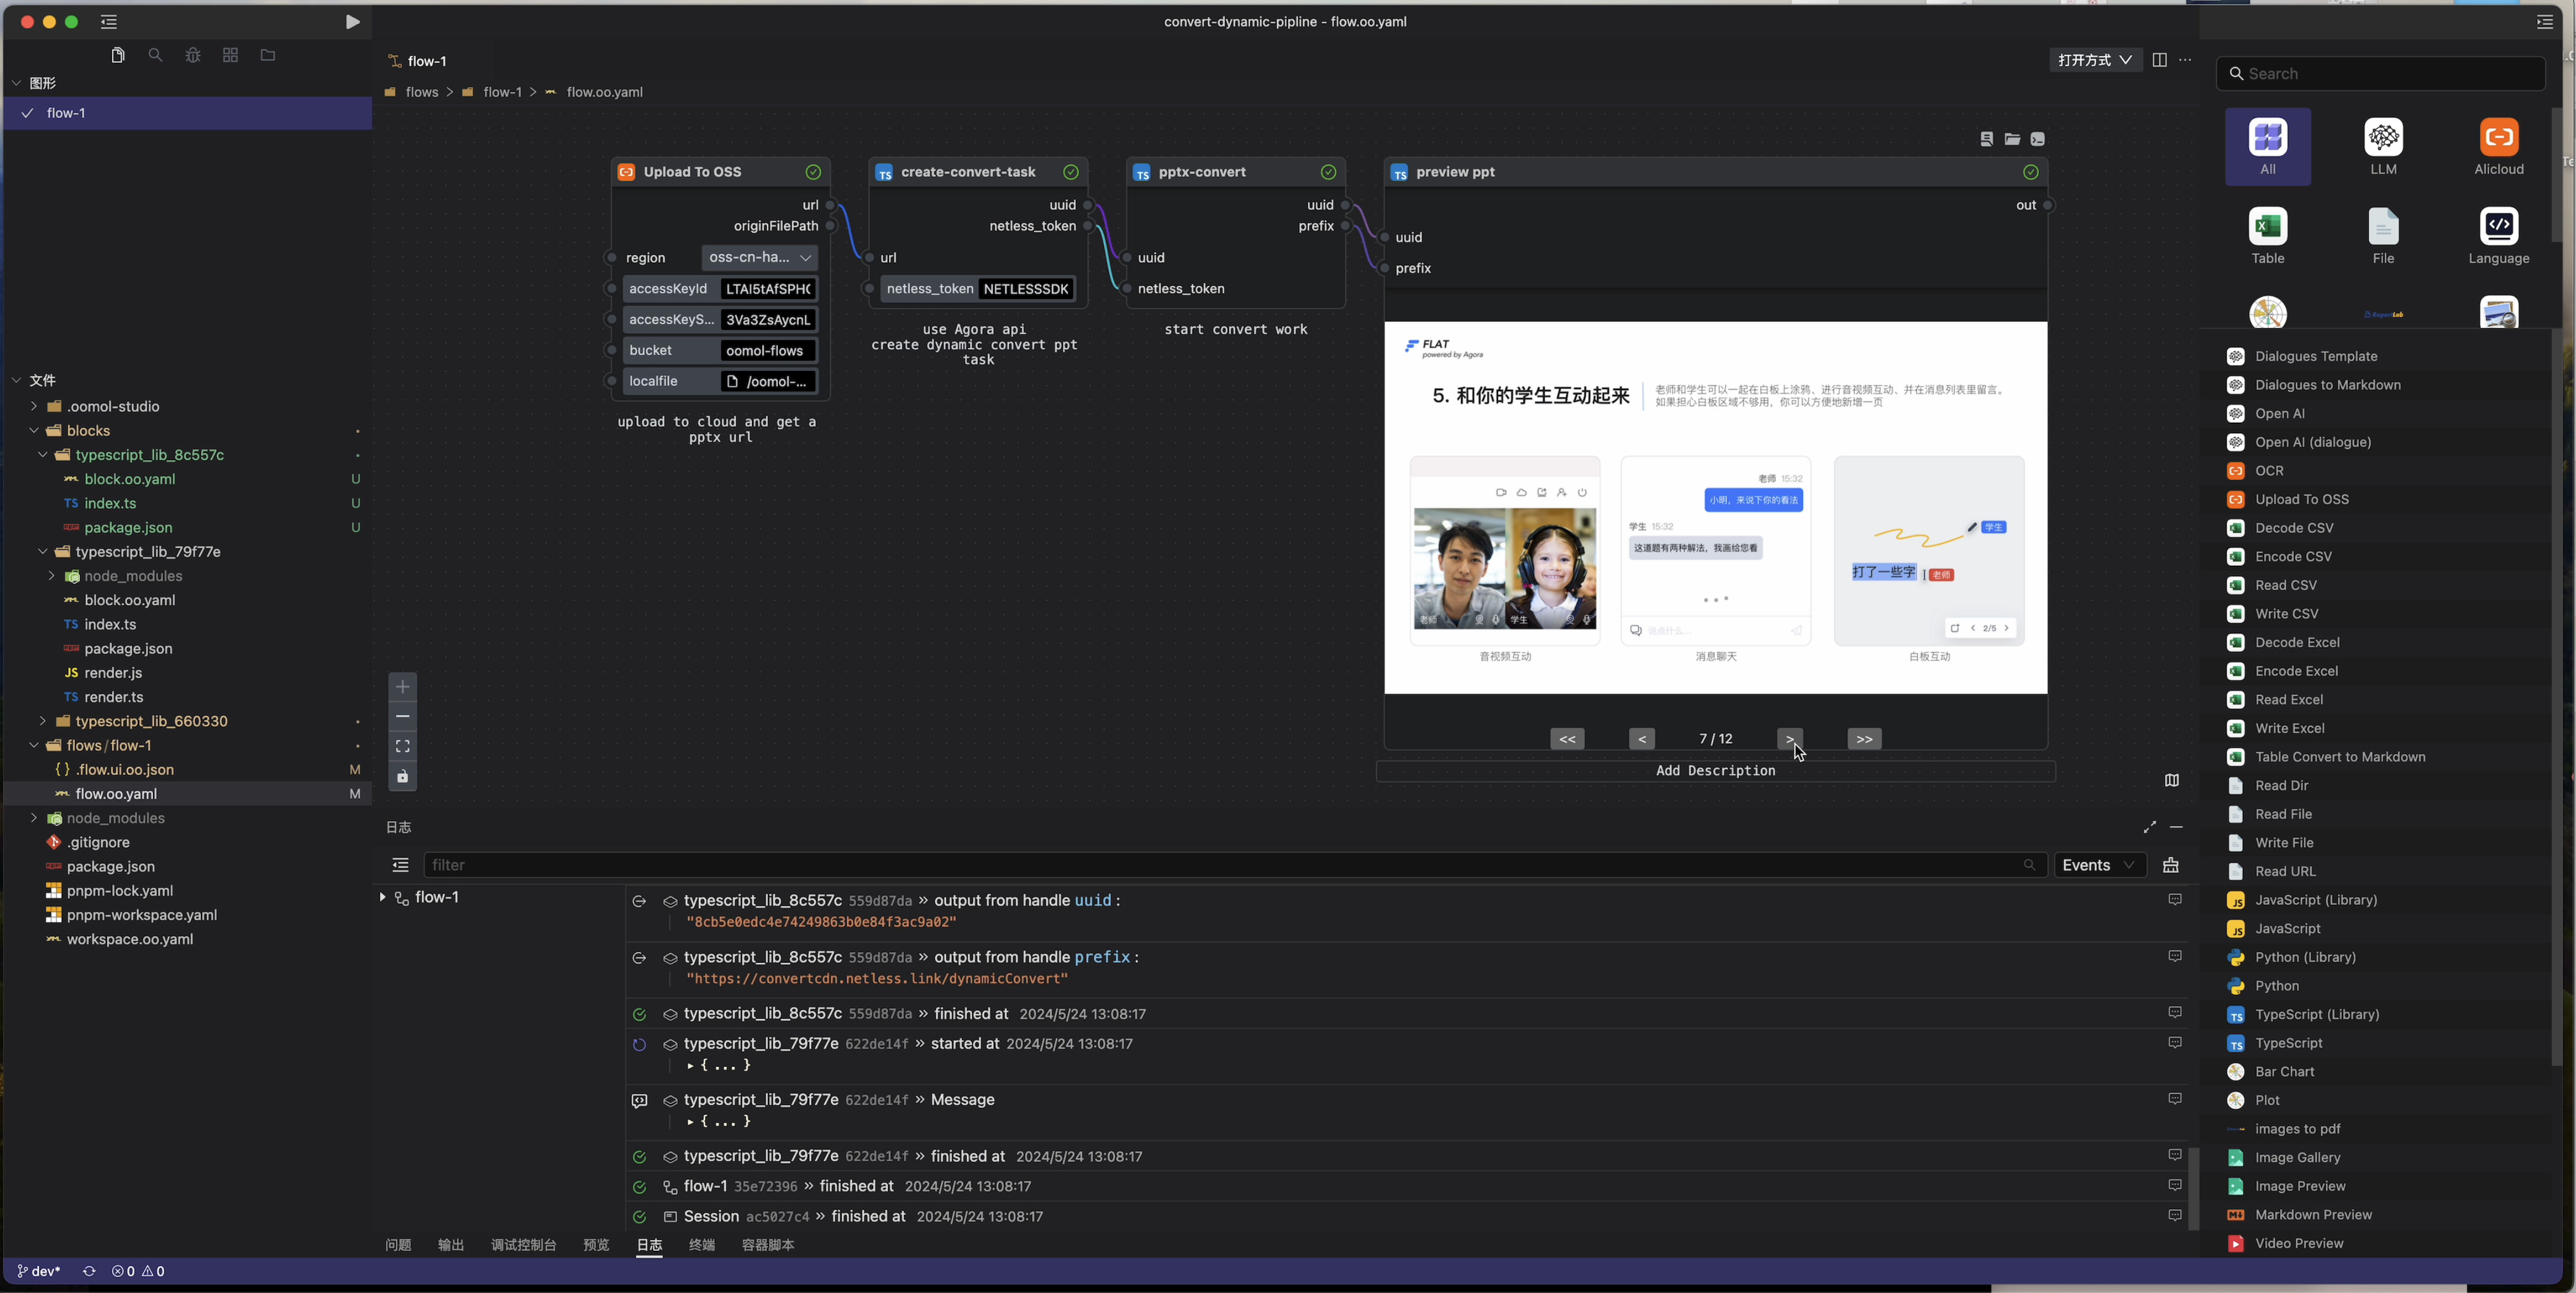Click the run flow play button
The height and width of the screenshot is (1293, 2576).
coord(352,22)
